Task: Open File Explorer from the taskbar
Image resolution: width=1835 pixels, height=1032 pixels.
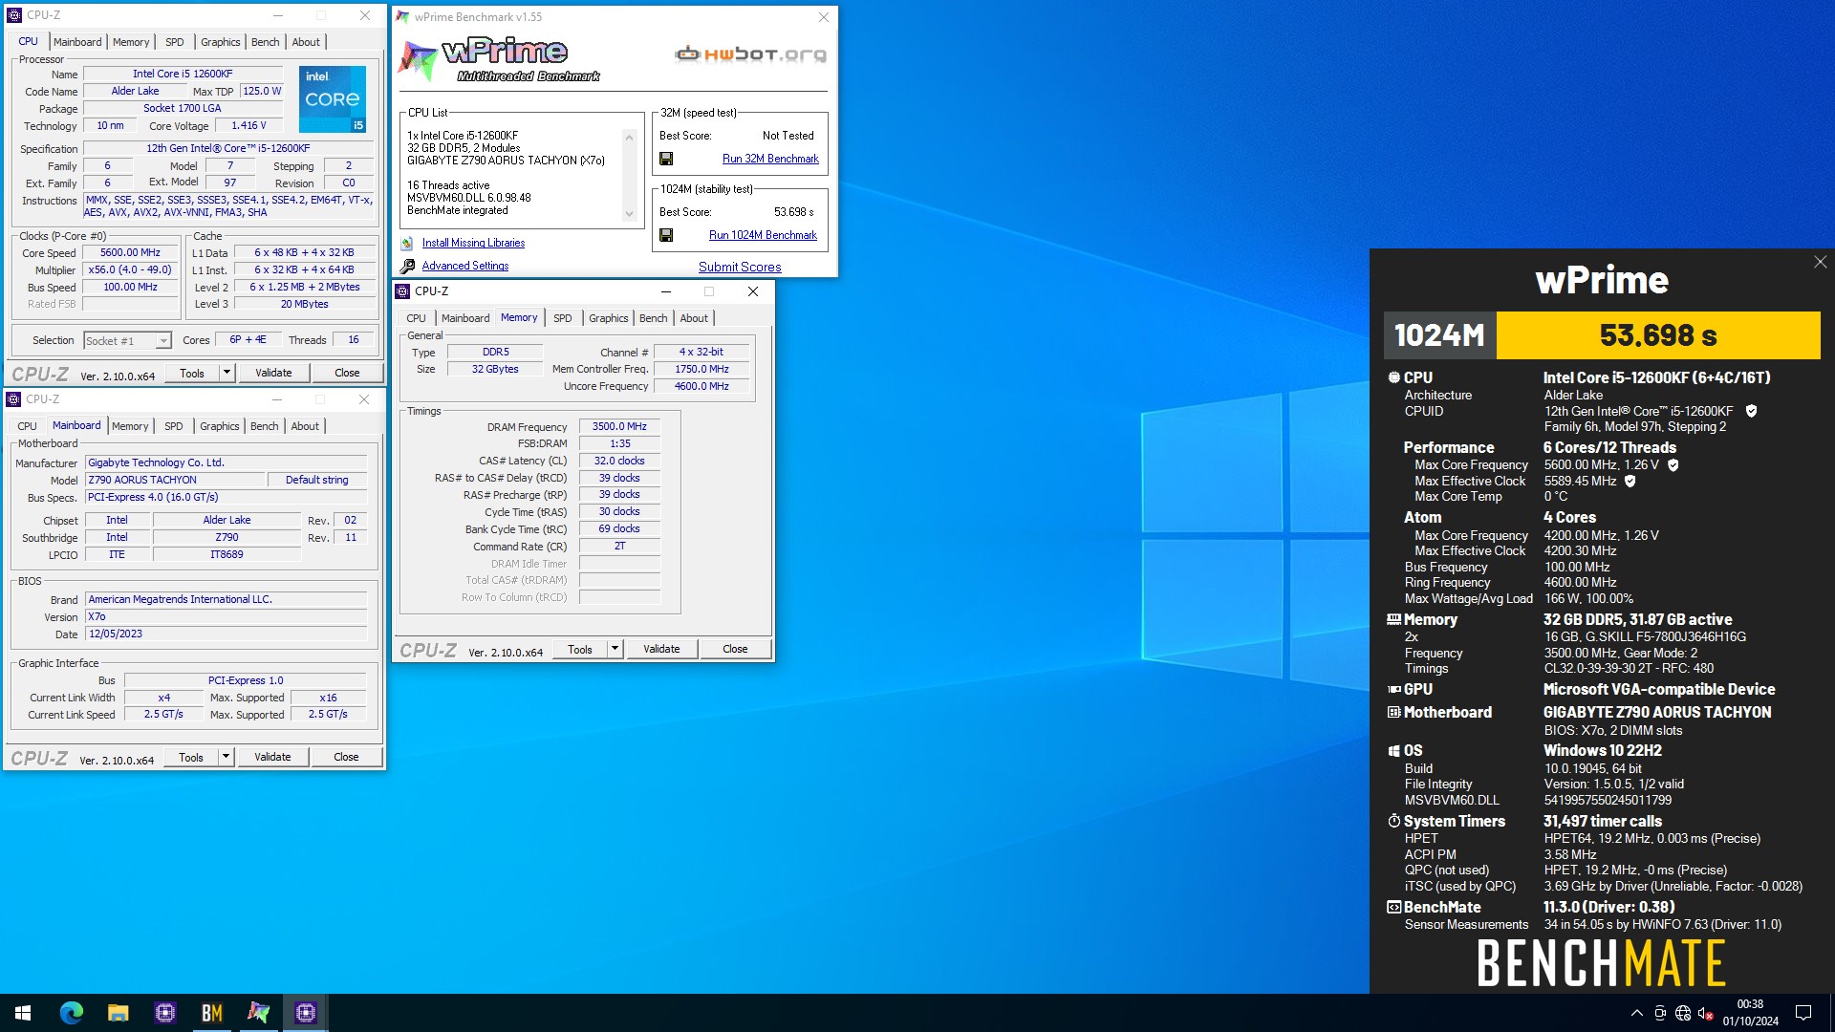Action: (x=118, y=1013)
